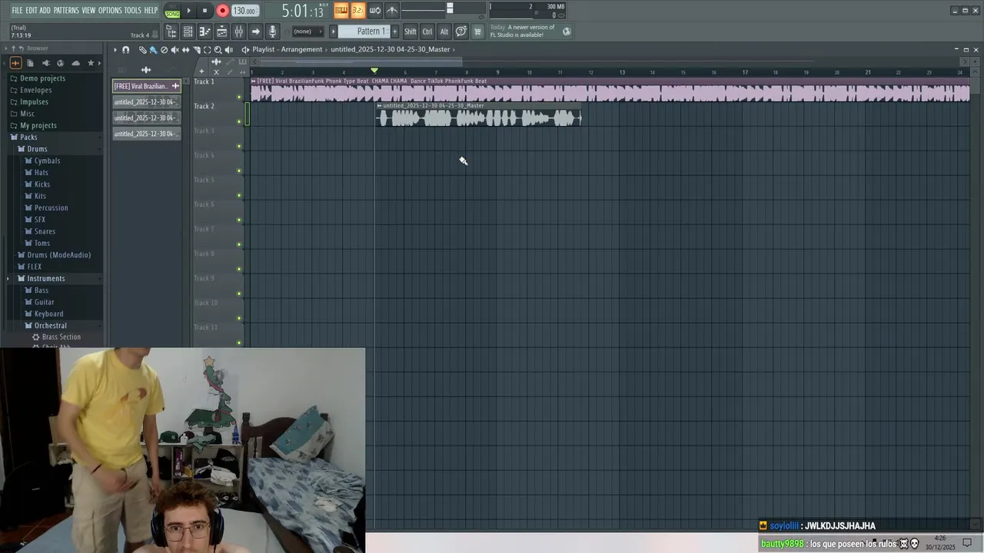This screenshot has width=984, height=553.
Task: Open the OPTIONS menu
Action: click(110, 11)
